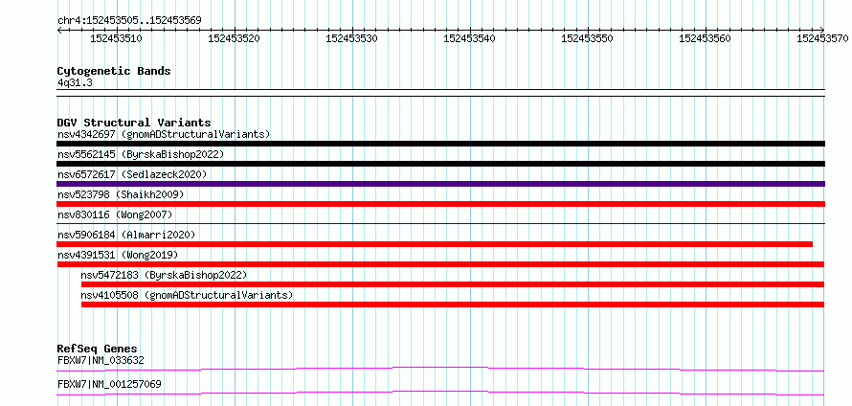This screenshot has width=852, height=406.
Task: Click the black bar for nsv4342697
Action: (x=440, y=144)
